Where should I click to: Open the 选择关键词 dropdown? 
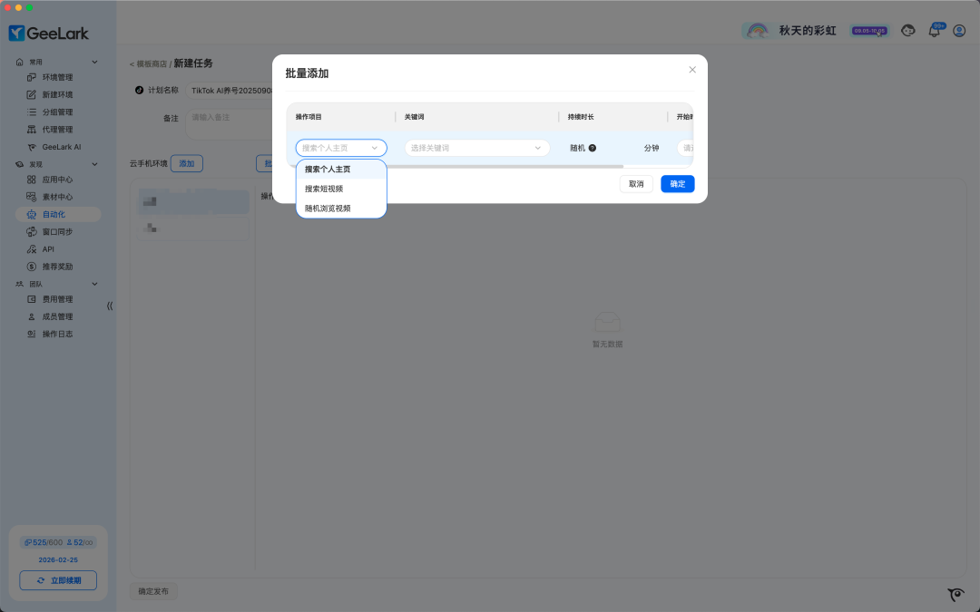(x=476, y=148)
